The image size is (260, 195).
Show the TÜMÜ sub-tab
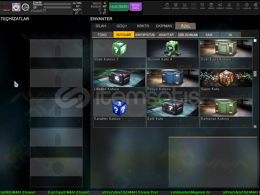click(102, 35)
